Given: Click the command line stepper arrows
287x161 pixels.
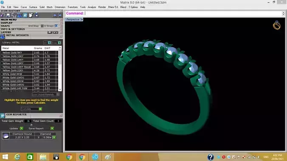Looking at the screenshot, I should coord(283,13).
